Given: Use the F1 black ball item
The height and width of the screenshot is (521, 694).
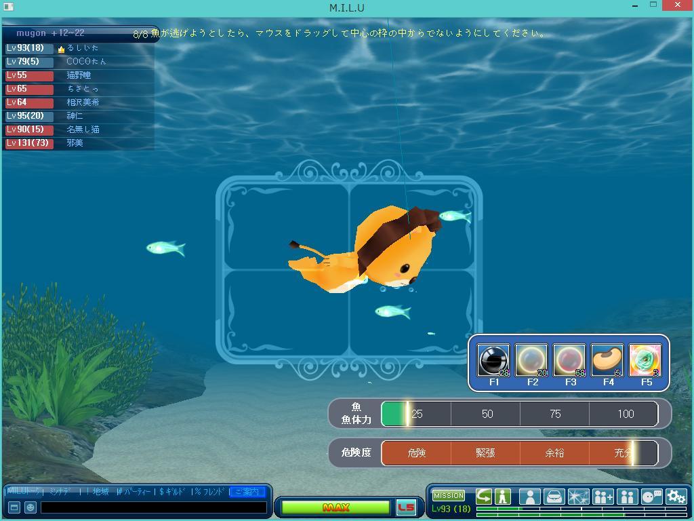Looking at the screenshot, I should point(493,360).
